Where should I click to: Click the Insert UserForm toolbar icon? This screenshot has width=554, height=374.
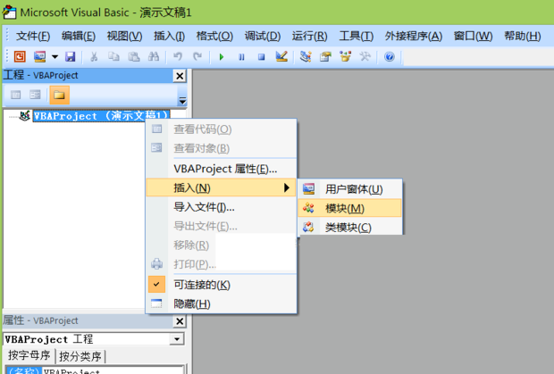pos(39,56)
